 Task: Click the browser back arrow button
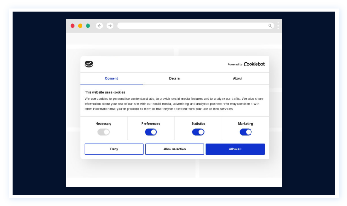[x=99, y=26]
